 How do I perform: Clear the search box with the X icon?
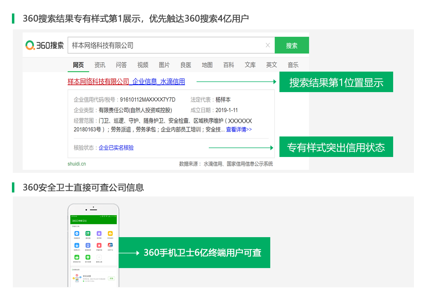click(268, 45)
